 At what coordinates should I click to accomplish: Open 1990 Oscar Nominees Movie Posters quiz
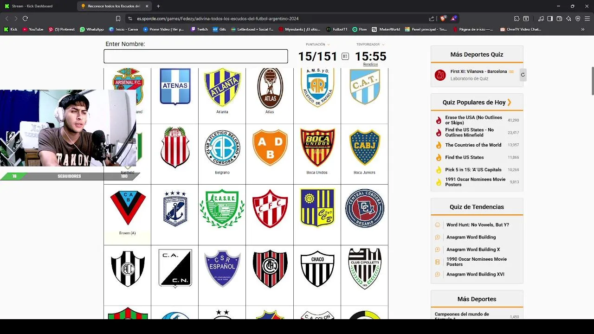476,262
